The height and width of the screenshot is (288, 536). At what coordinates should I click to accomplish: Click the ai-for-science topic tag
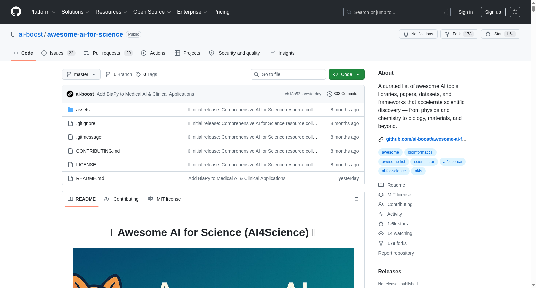coord(394,171)
